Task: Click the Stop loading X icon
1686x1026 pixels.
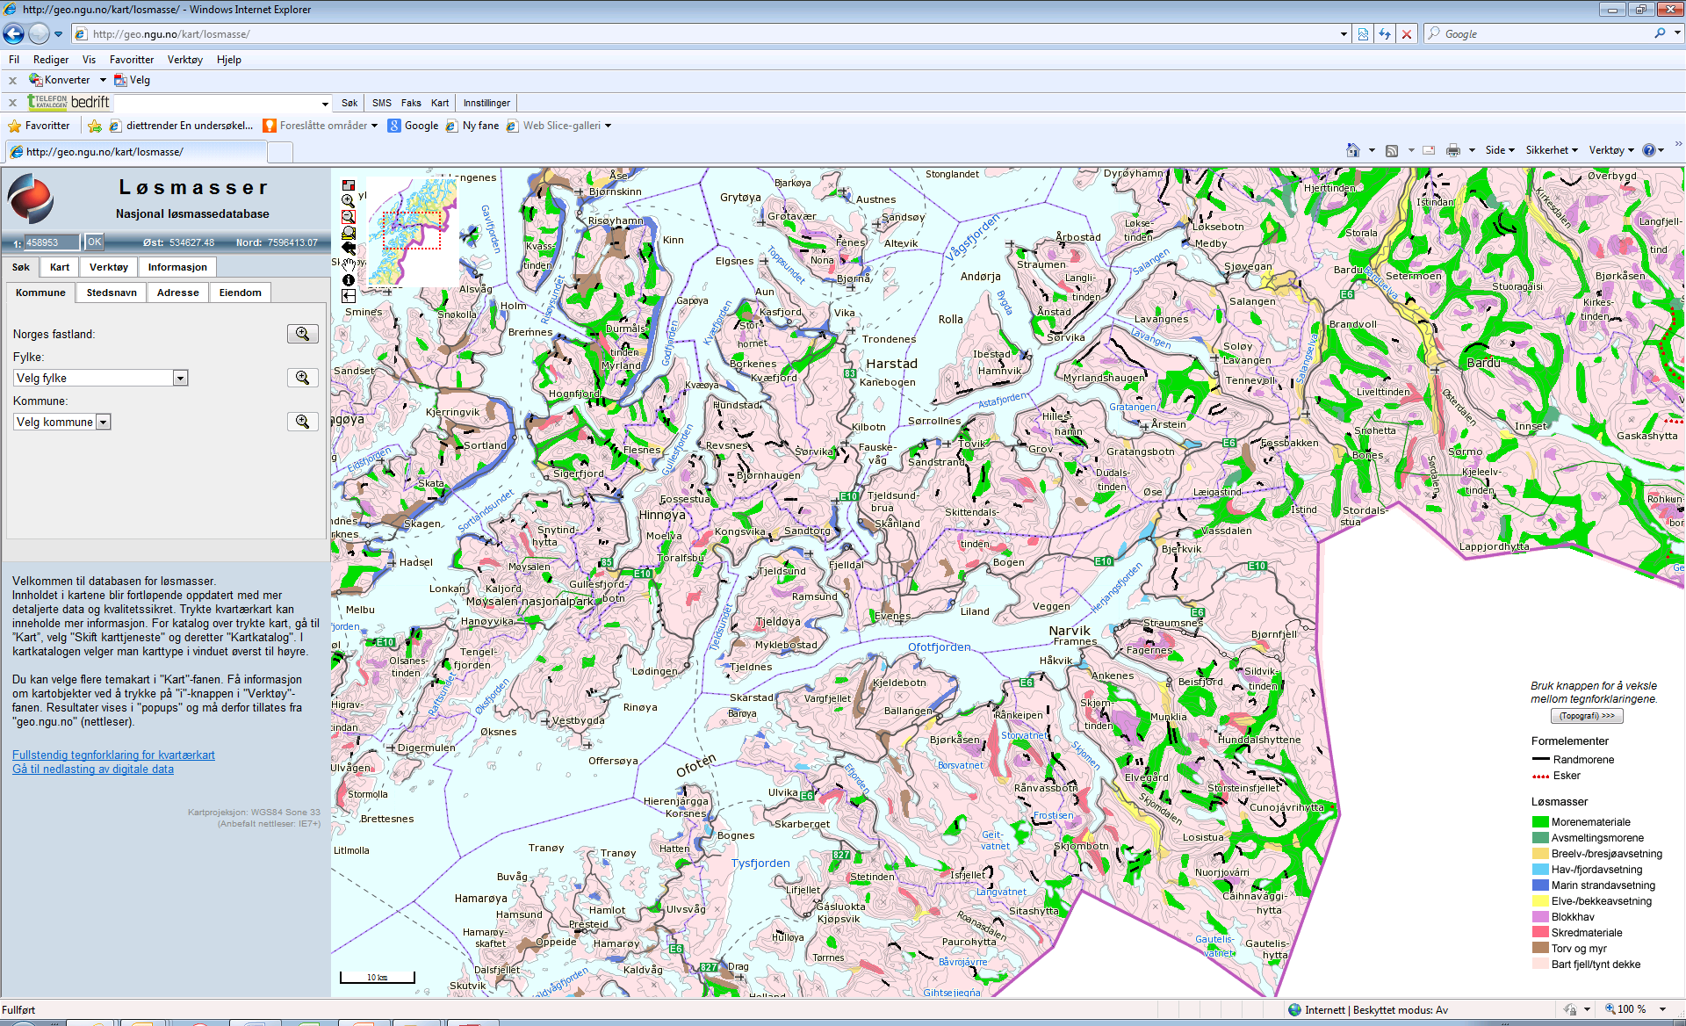Action: 1407,33
